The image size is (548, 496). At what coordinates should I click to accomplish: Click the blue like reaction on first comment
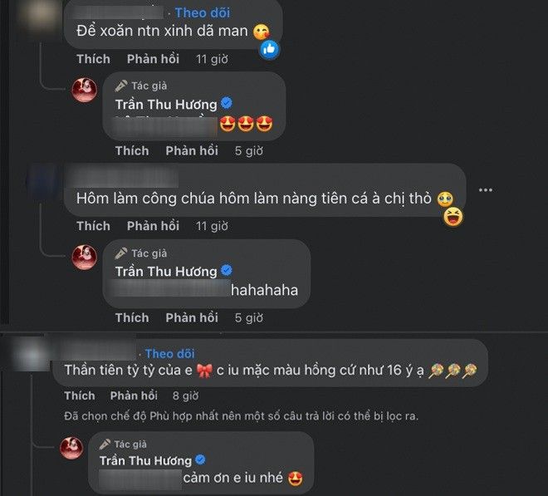270,50
